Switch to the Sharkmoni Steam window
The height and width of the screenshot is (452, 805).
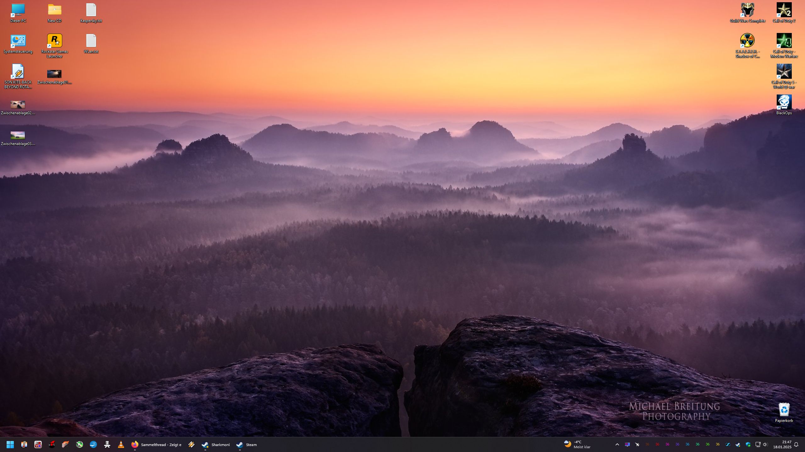pyautogui.click(x=216, y=444)
